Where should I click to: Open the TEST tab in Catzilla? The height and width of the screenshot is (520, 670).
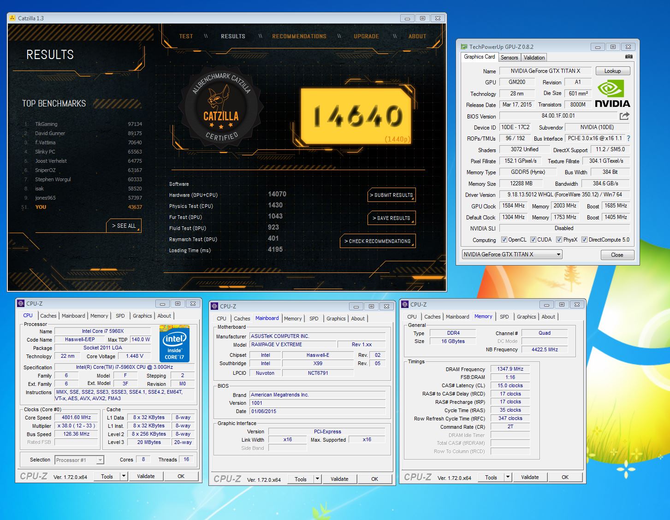tap(186, 36)
